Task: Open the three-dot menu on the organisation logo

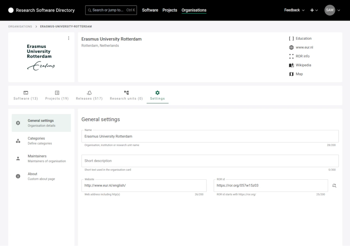Action: [69, 38]
